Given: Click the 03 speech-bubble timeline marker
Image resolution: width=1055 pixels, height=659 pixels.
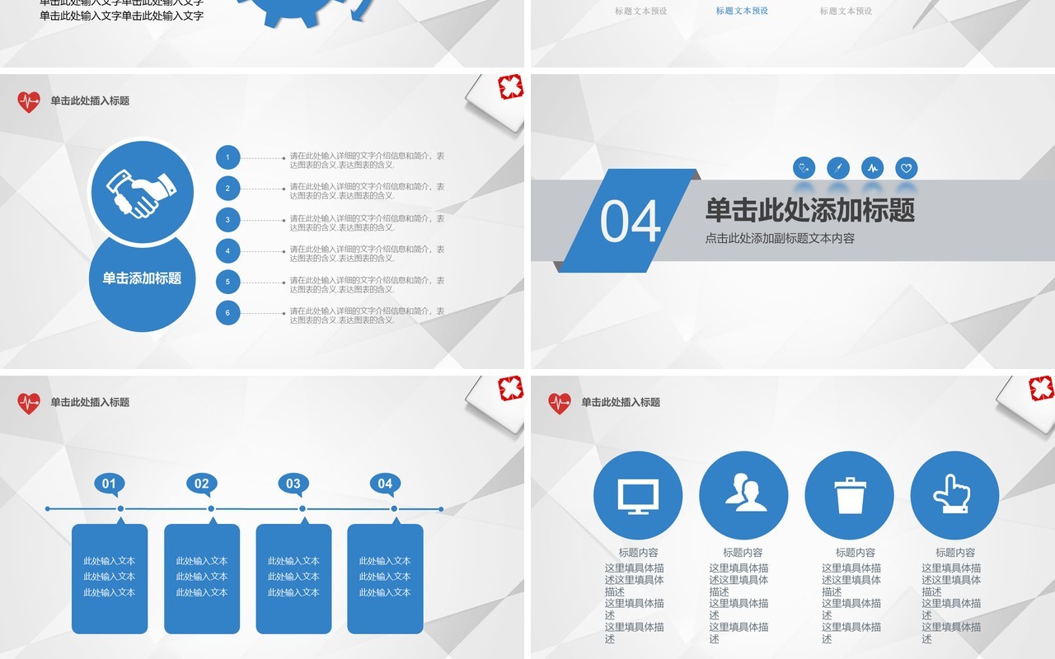Looking at the screenshot, I should (293, 485).
